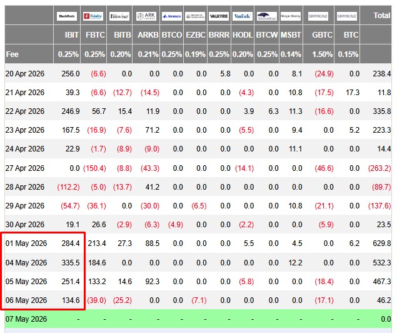This screenshot has height=333, width=397.
Task: Click the 06 May 2026 IBIT value 134.6
Action: tap(71, 300)
